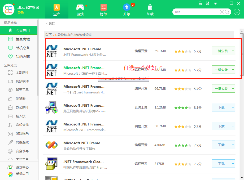This screenshot has width=244, height=180.
Task: Expand download options for the 317KB entry
Action: pos(233,164)
